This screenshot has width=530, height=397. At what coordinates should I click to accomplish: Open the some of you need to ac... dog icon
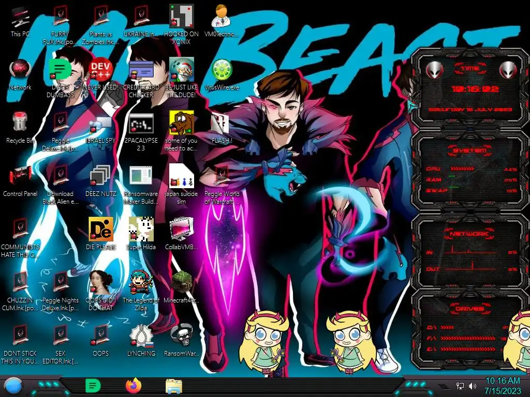[181, 123]
